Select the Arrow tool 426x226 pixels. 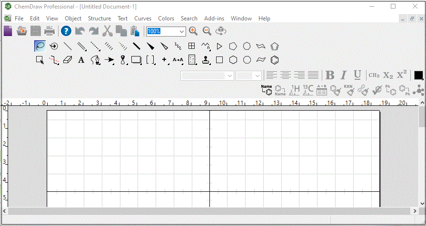[109, 60]
